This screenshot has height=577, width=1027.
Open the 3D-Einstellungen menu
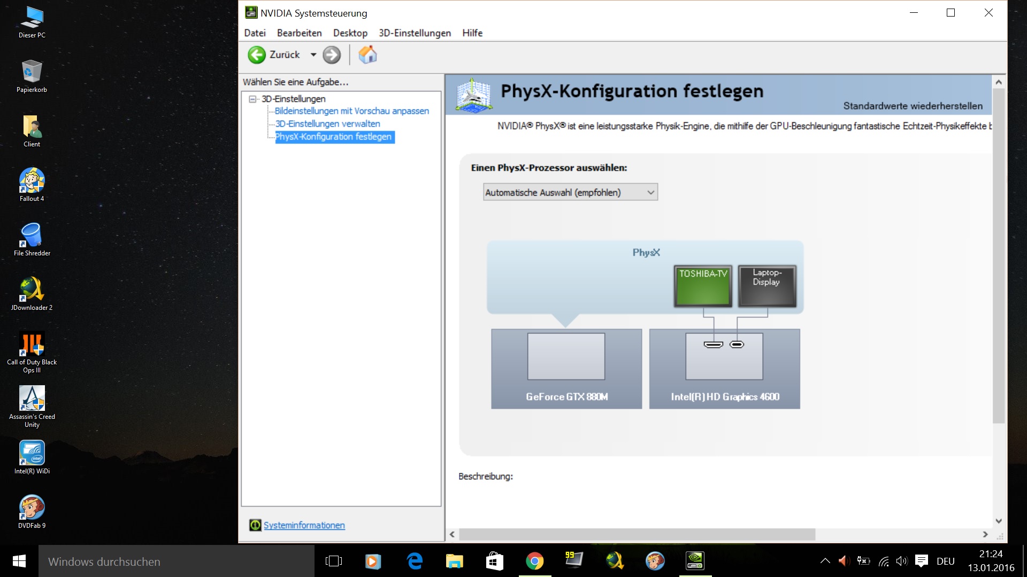tap(415, 33)
